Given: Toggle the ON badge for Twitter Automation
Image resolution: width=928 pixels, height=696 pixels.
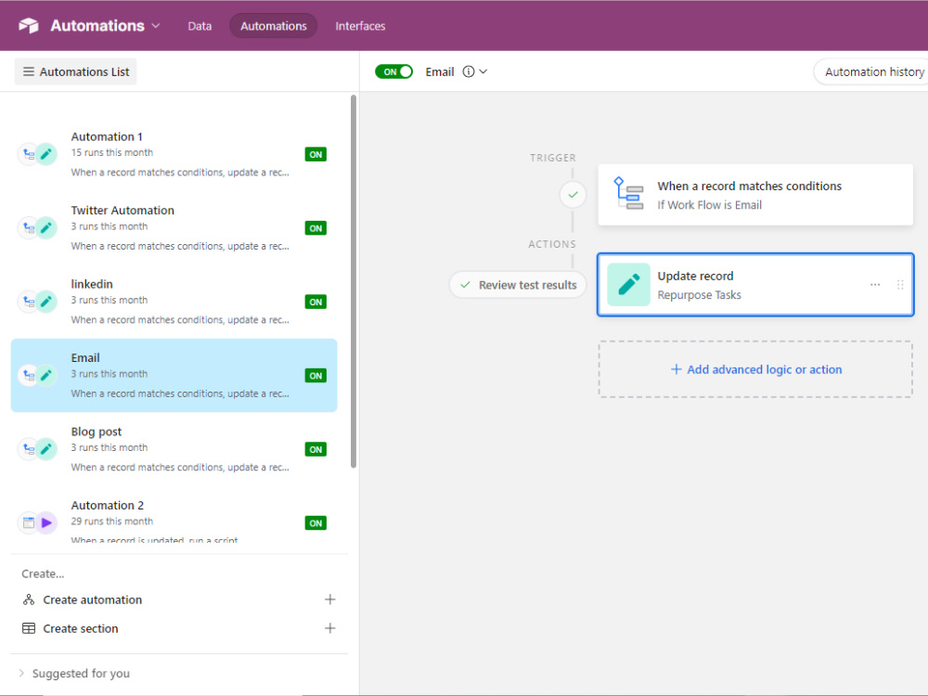Looking at the screenshot, I should (316, 228).
